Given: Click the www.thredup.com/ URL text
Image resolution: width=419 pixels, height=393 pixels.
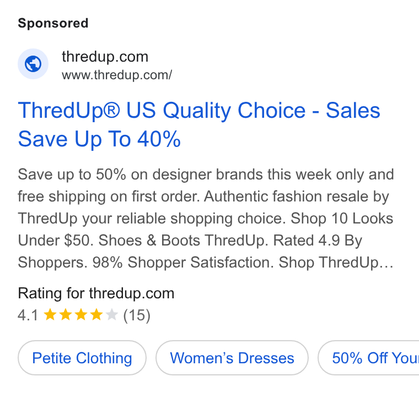Looking at the screenshot, I should tap(117, 75).
